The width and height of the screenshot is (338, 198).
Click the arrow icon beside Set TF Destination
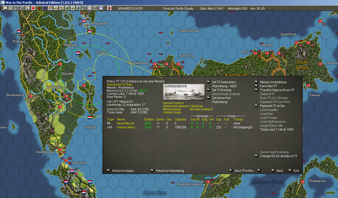[x=209, y=82]
